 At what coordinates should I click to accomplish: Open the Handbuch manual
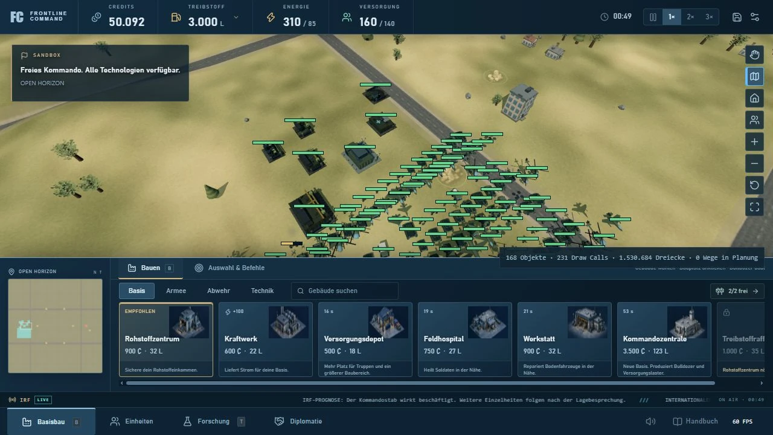[696, 421]
